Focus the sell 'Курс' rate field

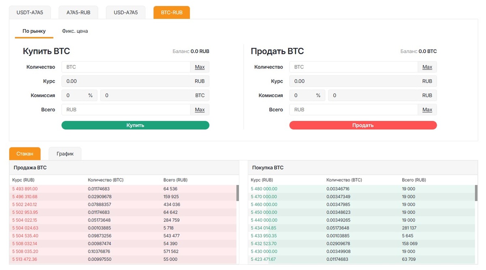363,81
